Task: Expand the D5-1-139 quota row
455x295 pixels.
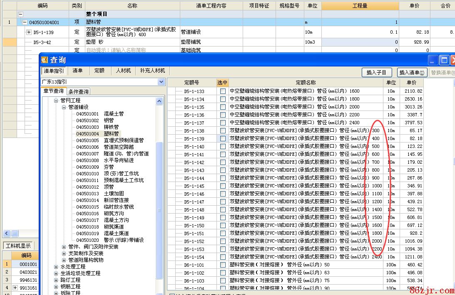Action: pyautogui.click(x=29, y=32)
